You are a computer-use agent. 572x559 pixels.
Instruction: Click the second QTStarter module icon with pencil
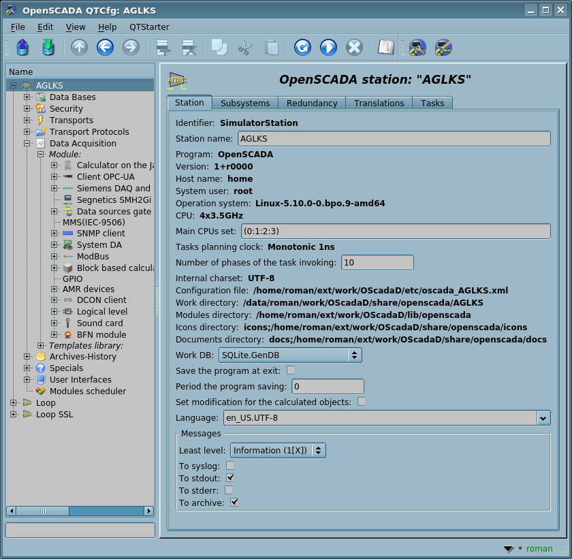pos(443,48)
